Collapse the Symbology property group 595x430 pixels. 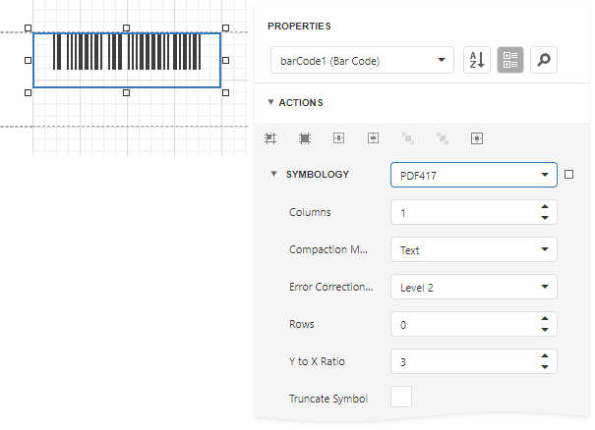pos(274,175)
